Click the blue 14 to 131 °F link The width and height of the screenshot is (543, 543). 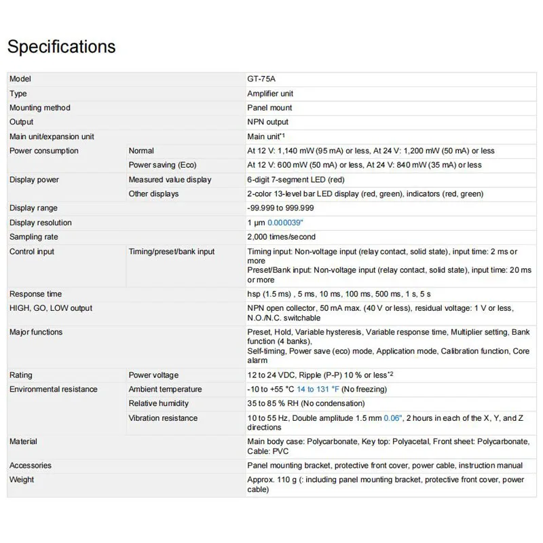click(x=318, y=390)
